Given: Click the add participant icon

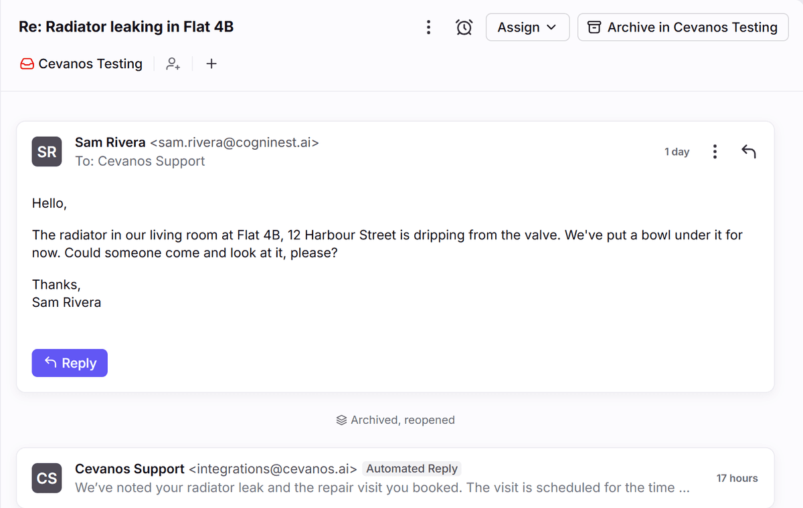Looking at the screenshot, I should 173,63.
